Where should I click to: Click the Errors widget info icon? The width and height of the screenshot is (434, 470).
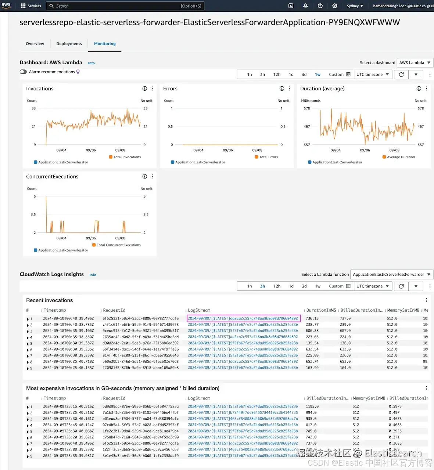282,88
